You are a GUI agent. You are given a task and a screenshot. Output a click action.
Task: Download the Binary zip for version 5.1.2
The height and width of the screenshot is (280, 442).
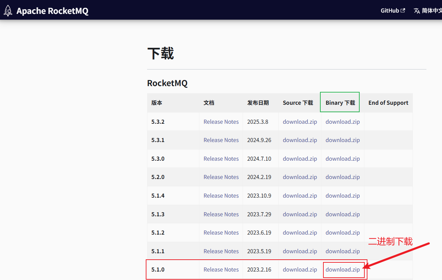pos(342,233)
